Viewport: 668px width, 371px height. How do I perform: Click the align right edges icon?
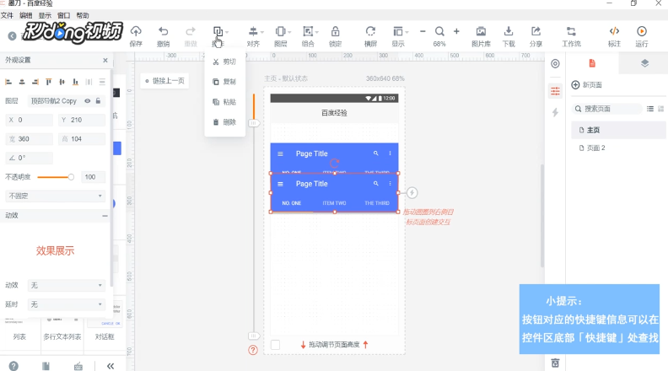(35, 82)
